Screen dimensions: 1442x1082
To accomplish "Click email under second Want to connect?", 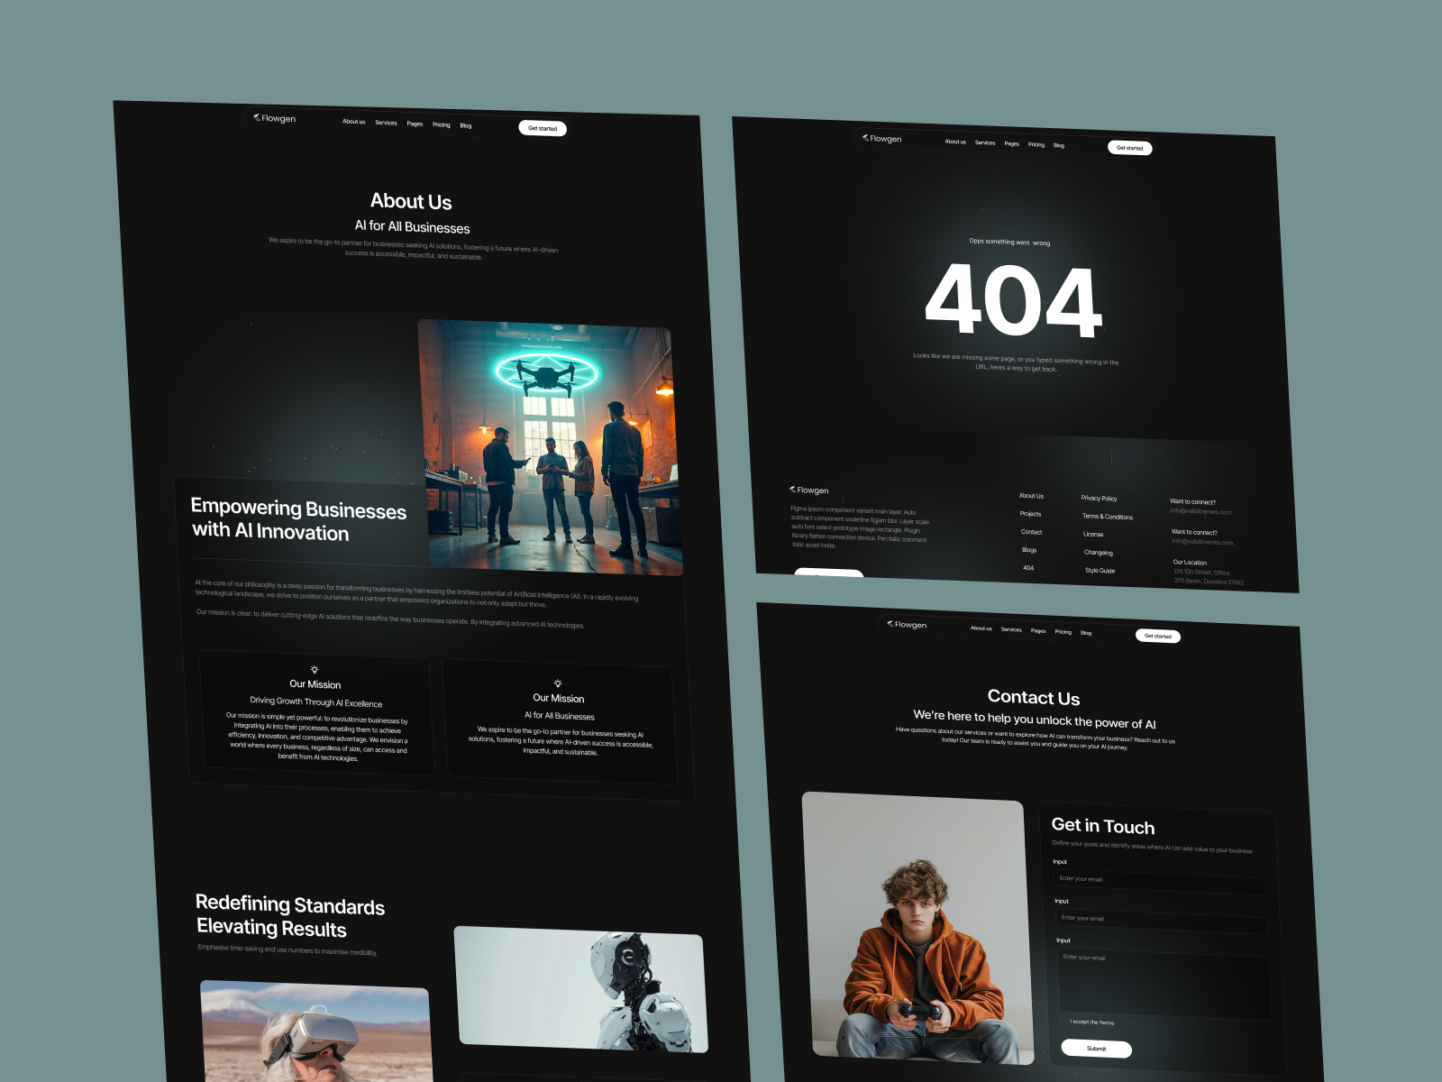I will click(x=1202, y=542).
